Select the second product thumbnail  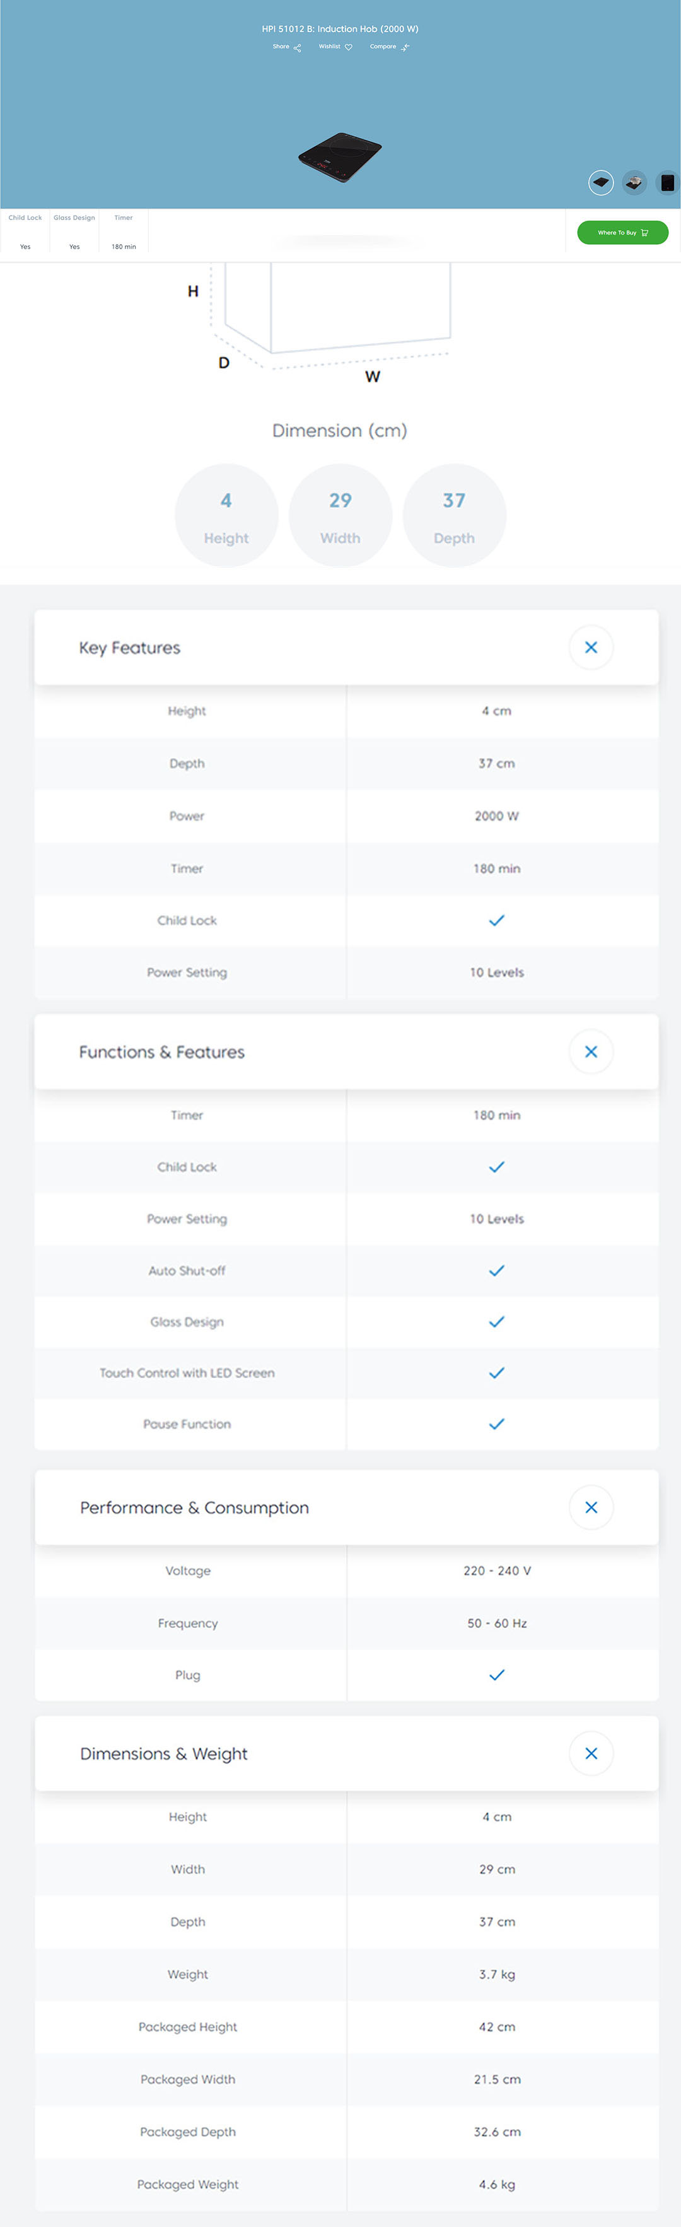coord(634,182)
